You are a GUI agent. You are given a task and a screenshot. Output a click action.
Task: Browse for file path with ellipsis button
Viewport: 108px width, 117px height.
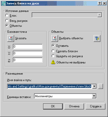(x=101, y=86)
